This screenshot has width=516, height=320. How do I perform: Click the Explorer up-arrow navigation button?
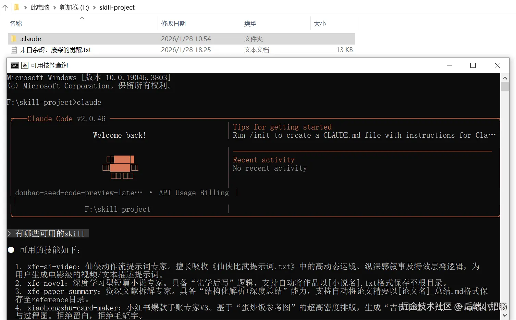pos(5,8)
